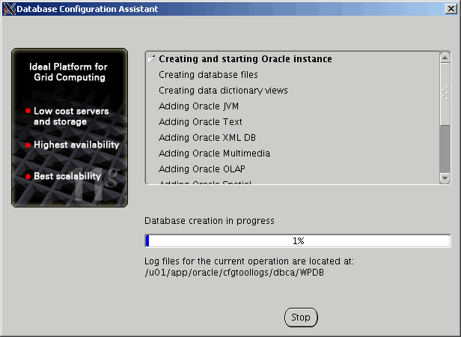Click red bullet next to Best scalability
461x337 pixels.
[x=28, y=177]
